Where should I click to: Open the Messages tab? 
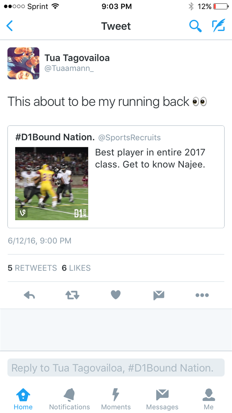click(x=162, y=399)
